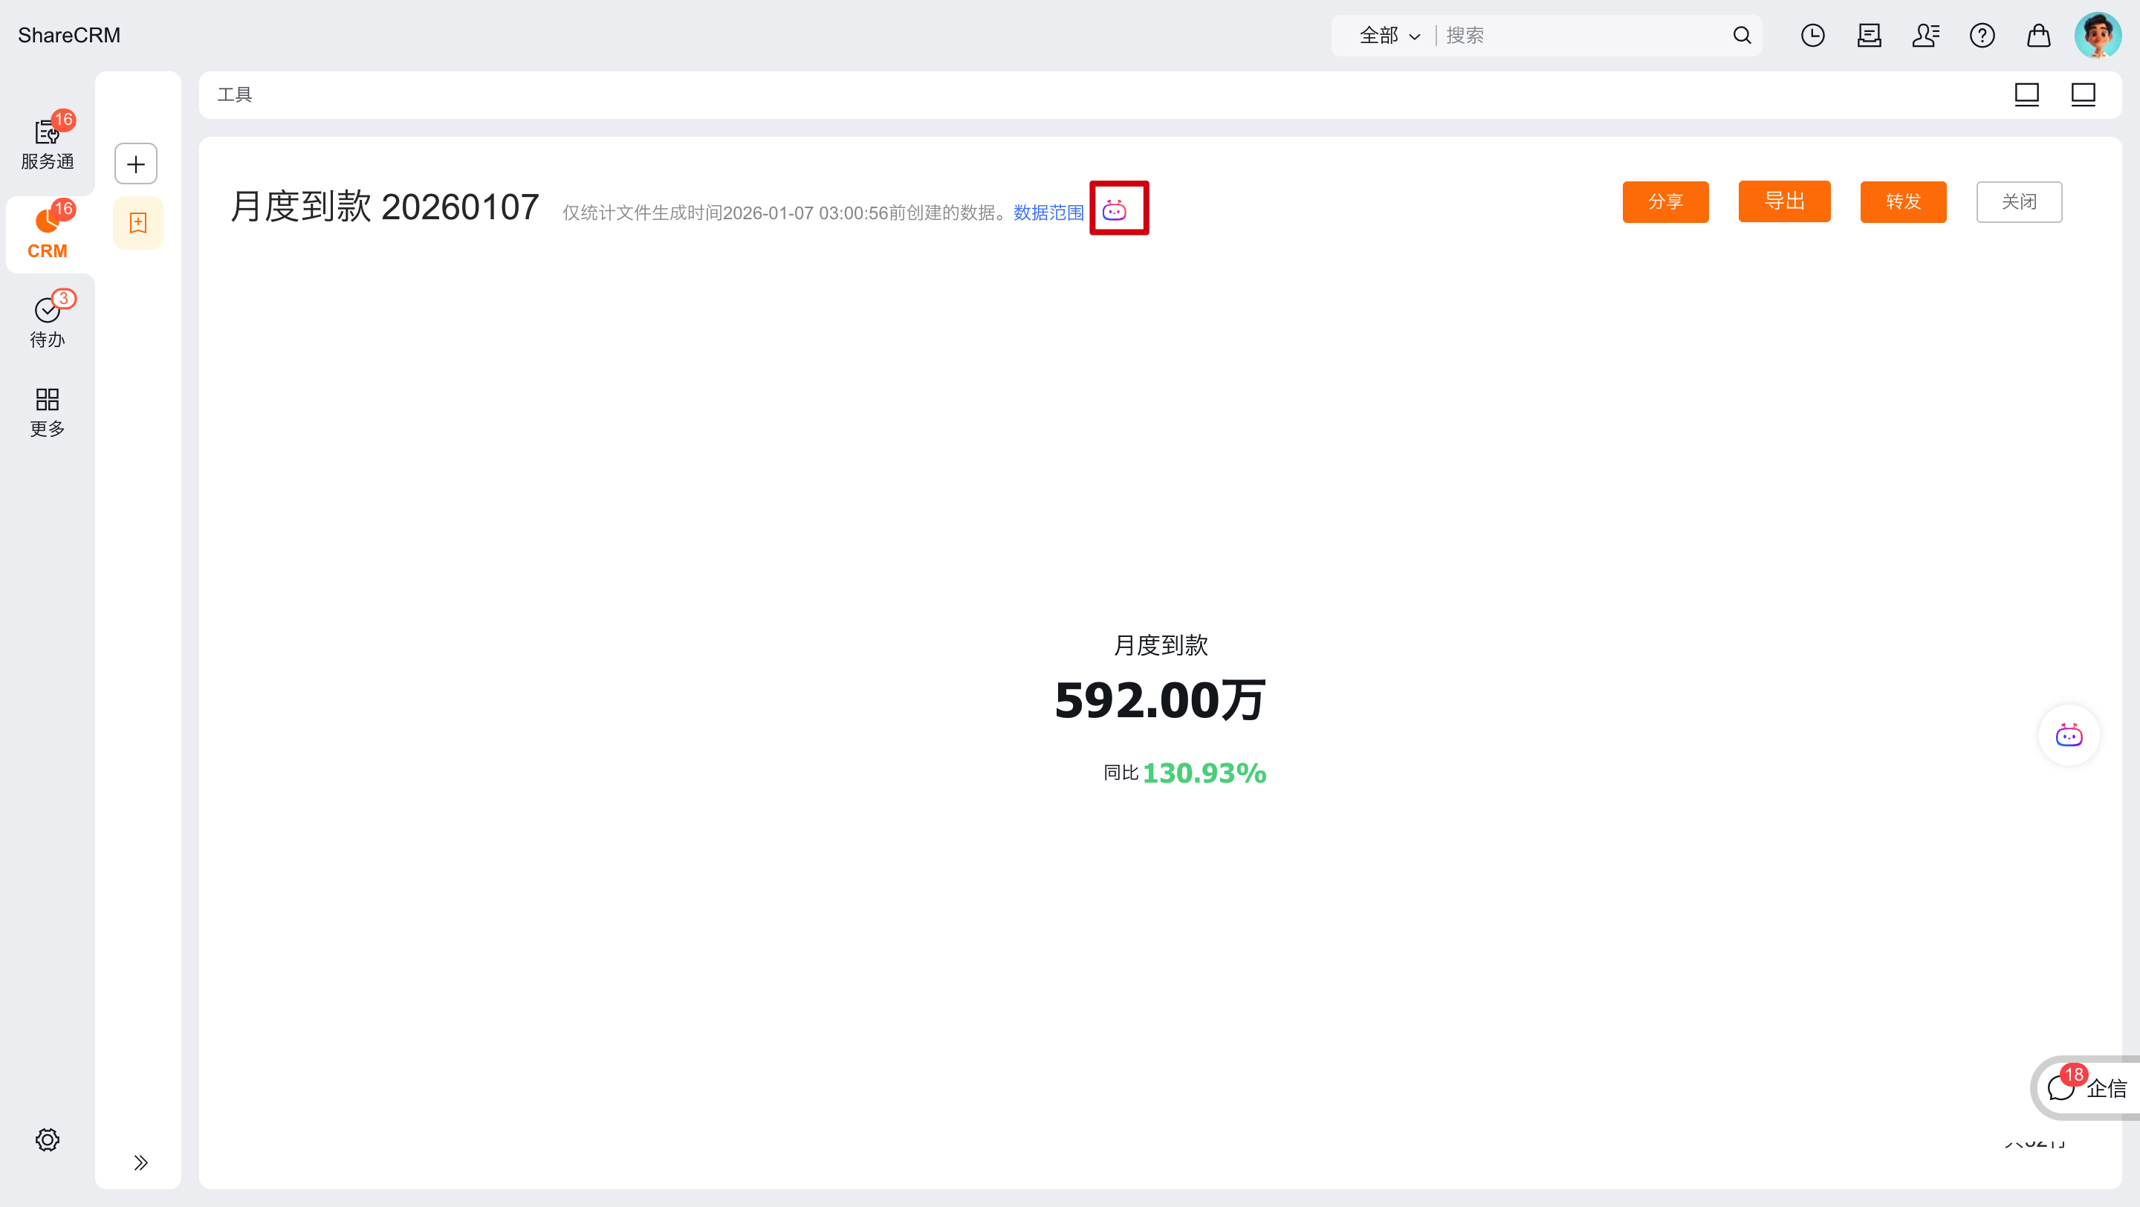Open the 数据范围 link
The height and width of the screenshot is (1207, 2140).
(1048, 213)
